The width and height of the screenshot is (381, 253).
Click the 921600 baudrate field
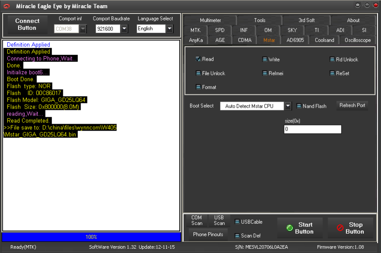108,29
